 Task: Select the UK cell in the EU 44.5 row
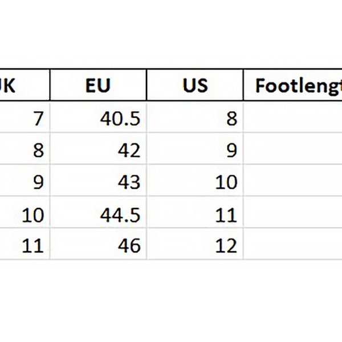[x=25, y=214]
